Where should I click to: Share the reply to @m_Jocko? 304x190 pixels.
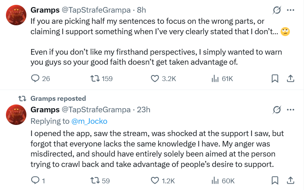(291, 180)
